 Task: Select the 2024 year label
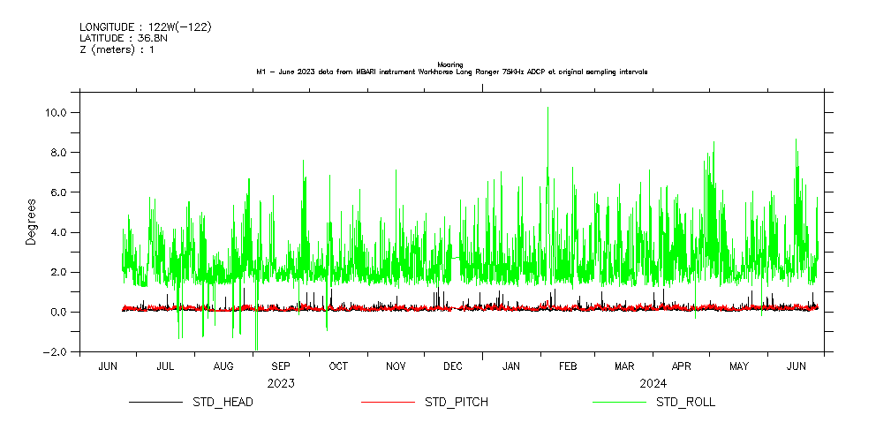(x=653, y=384)
